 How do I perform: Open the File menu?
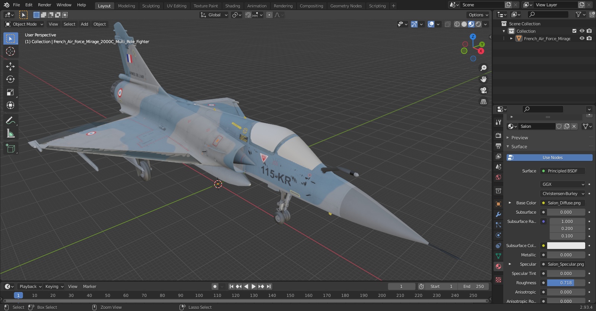click(16, 5)
